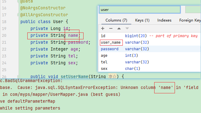Move column down with the down arrow

pos(127,28)
